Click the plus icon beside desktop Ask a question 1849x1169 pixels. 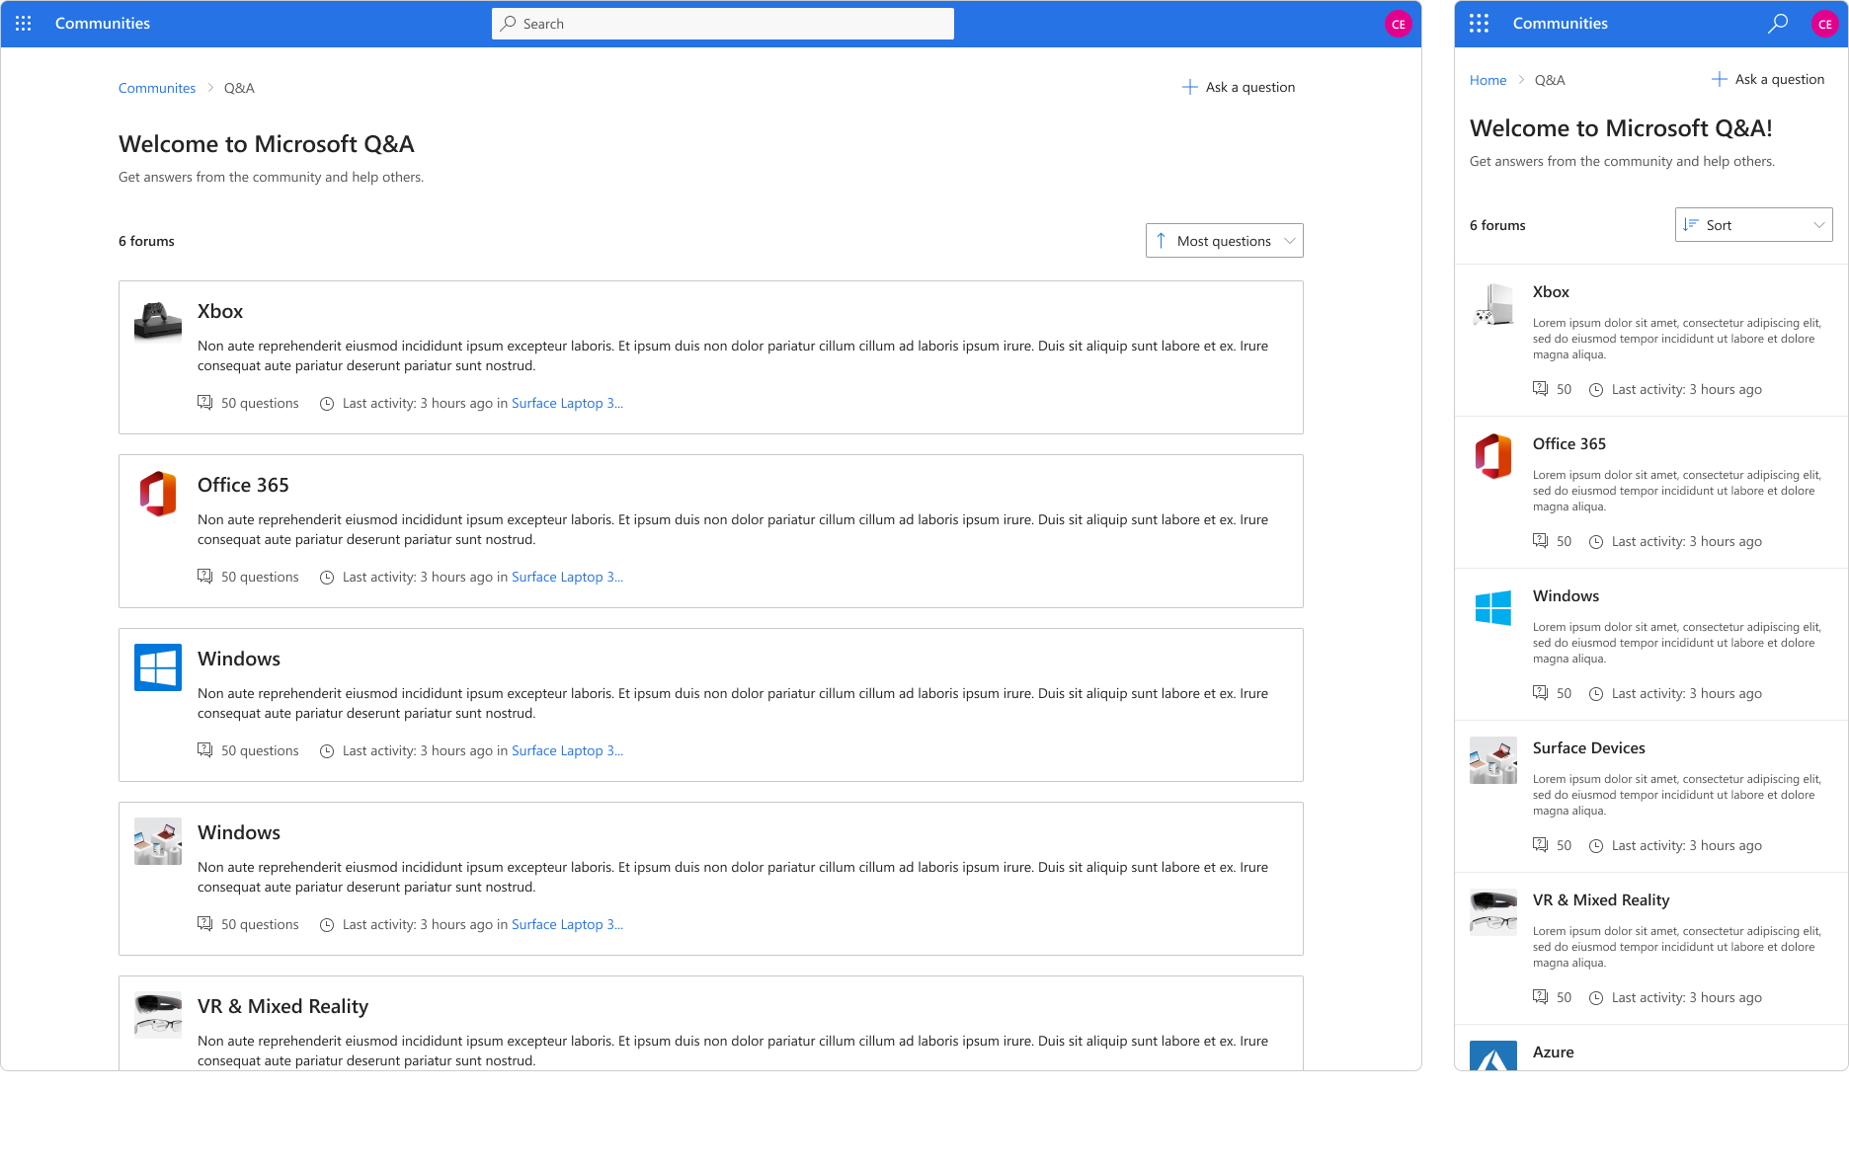(1190, 87)
